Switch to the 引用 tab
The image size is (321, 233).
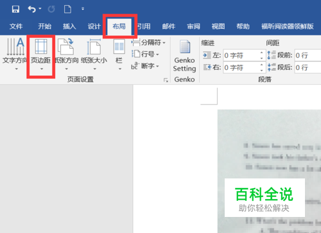pos(144,26)
